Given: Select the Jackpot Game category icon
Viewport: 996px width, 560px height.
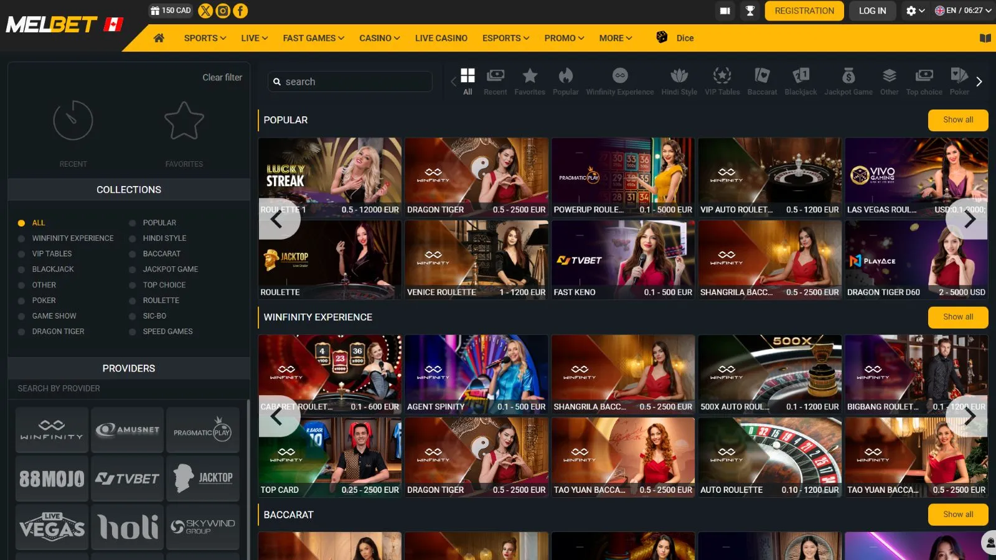Looking at the screenshot, I should pos(848,82).
